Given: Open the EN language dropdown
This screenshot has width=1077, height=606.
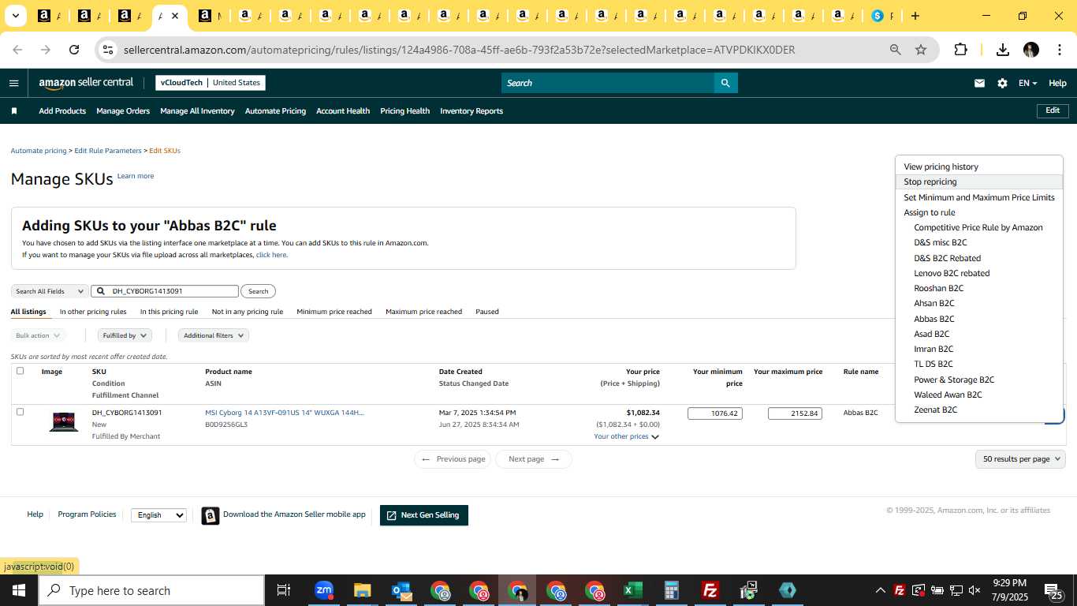Looking at the screenshot, I should pyautogui.click(x=1027, y=83).
